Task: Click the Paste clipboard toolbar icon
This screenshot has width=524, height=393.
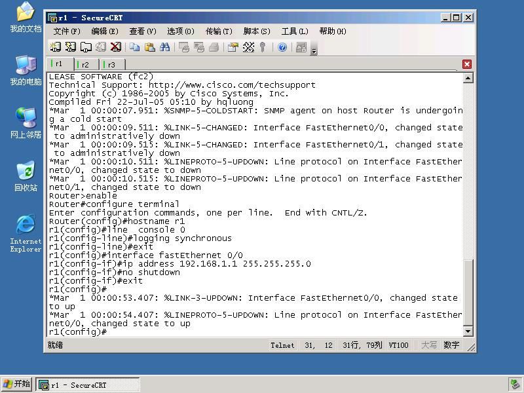Action: coord(150,47)
